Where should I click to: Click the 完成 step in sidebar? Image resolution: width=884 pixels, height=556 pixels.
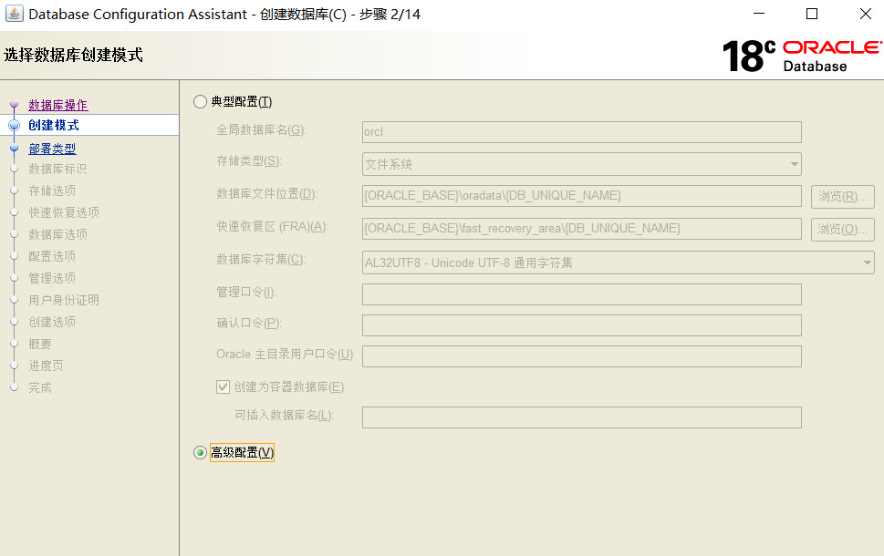[40, 387]
